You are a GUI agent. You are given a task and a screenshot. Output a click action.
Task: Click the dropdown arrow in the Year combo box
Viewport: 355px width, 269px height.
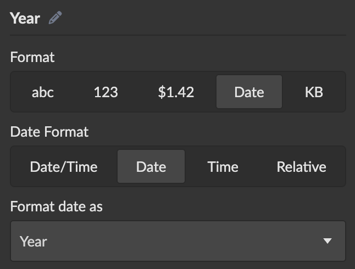pyautogui.click(x=328, y=241)
